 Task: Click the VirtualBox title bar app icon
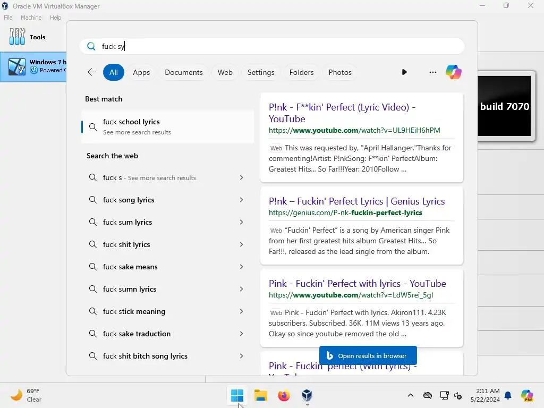click(x=5, y=6)
